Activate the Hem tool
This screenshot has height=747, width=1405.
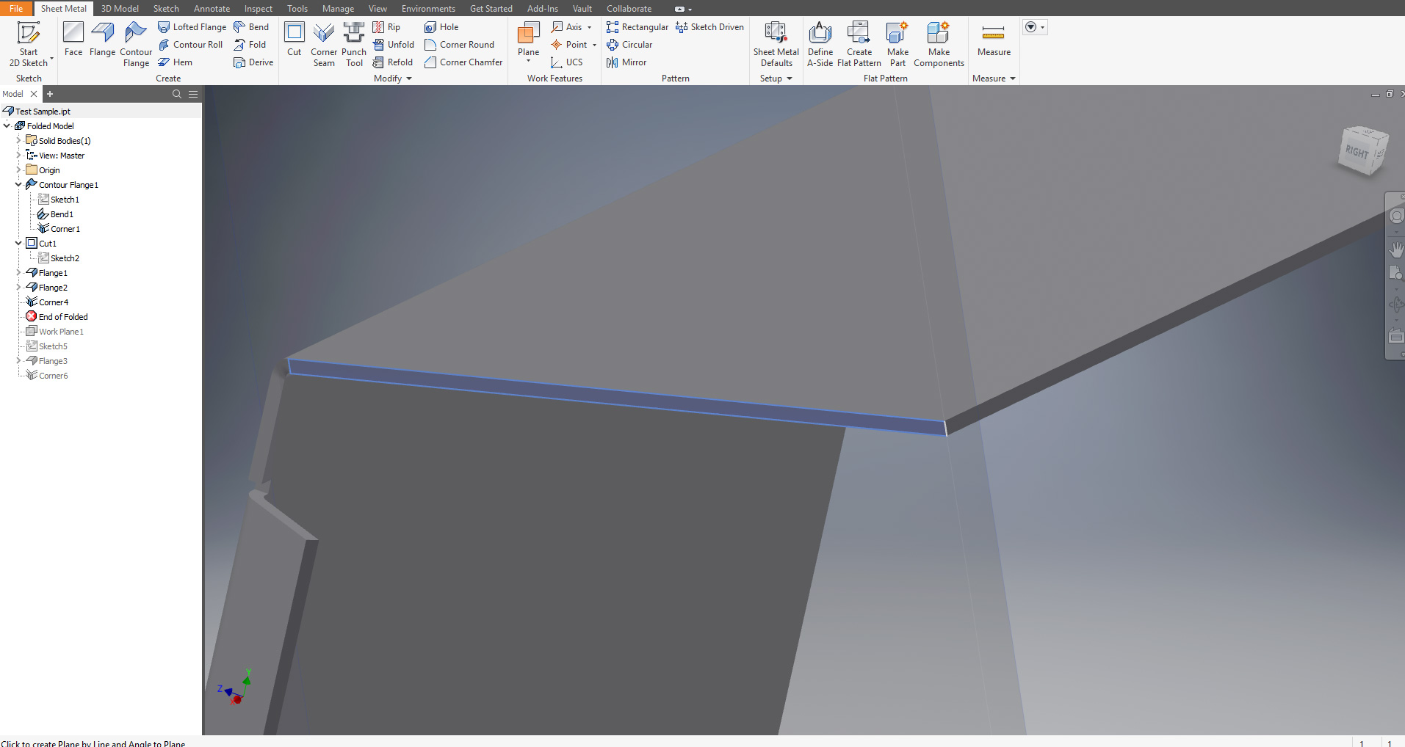(176, 62)
